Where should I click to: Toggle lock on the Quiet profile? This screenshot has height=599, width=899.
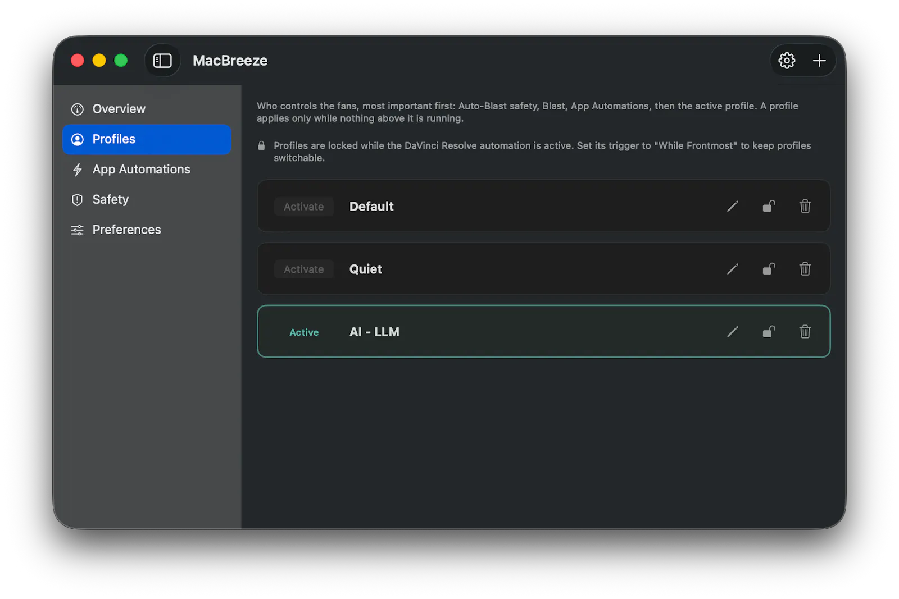[769, 269]
